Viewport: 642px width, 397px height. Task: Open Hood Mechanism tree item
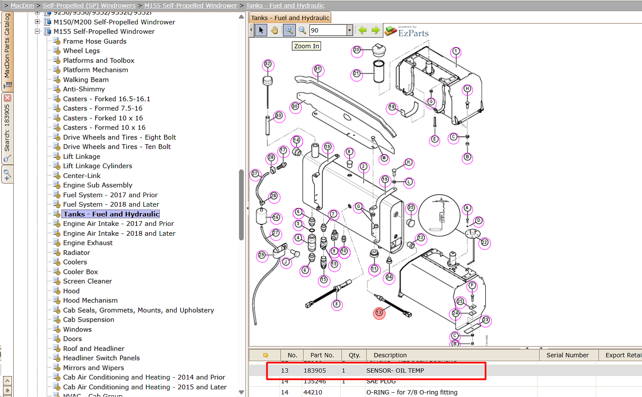pos(90,300)
